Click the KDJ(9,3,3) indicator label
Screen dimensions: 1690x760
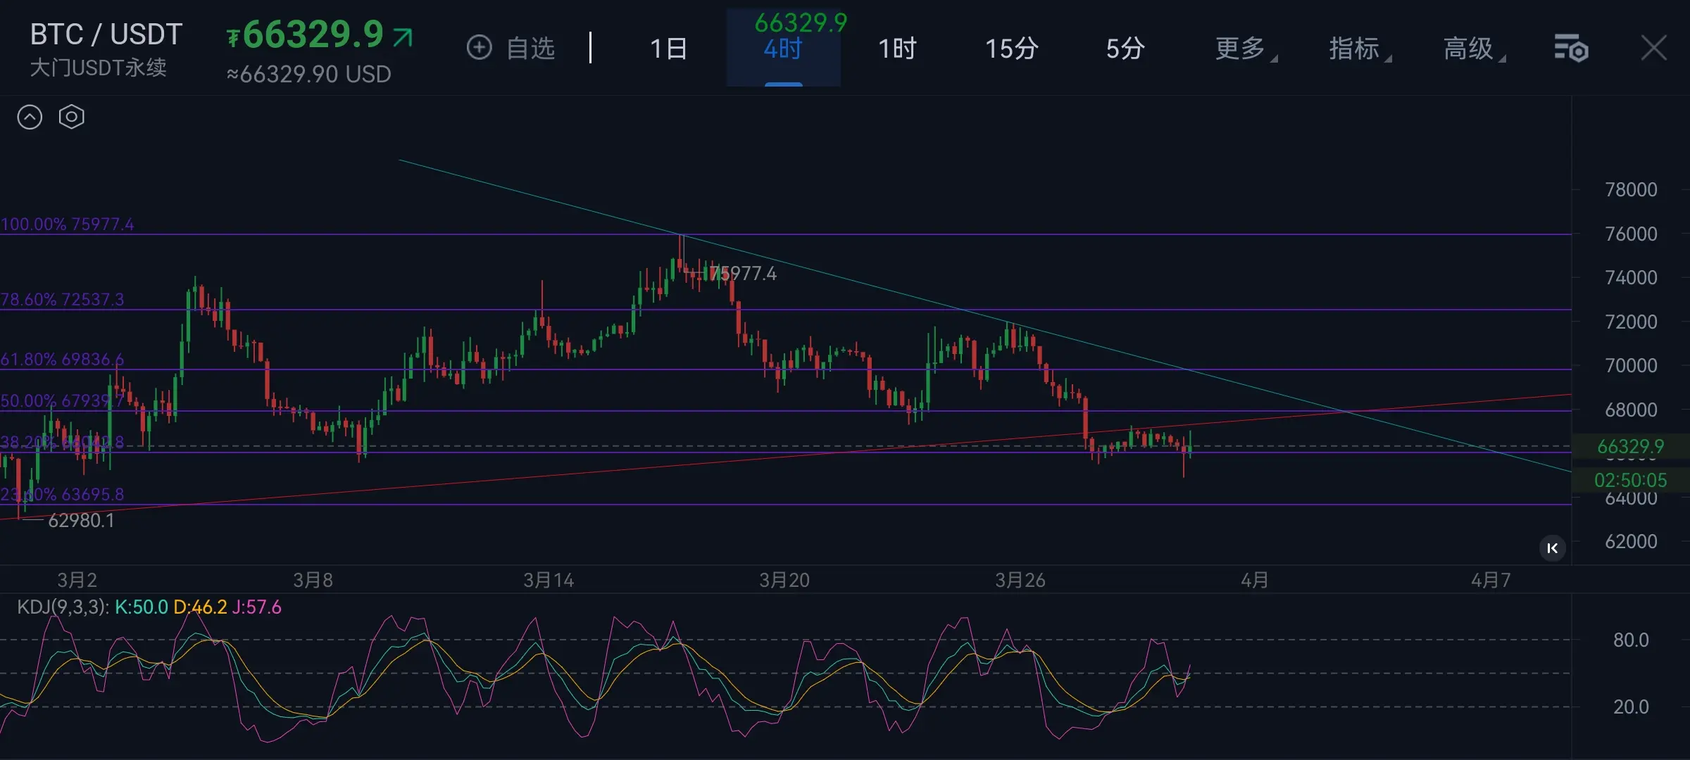click(x=62, y=607)
